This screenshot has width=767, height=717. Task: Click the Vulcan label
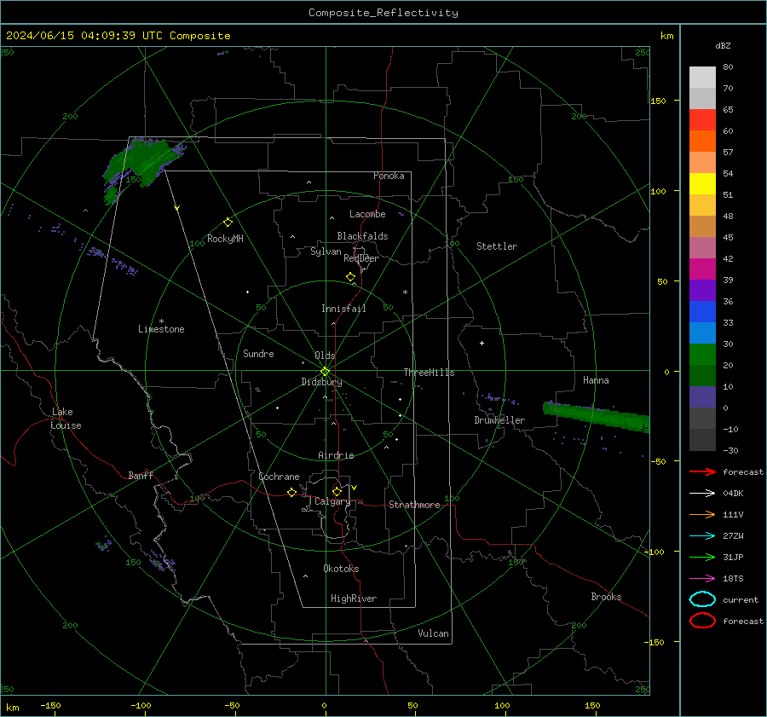[433, 633]
